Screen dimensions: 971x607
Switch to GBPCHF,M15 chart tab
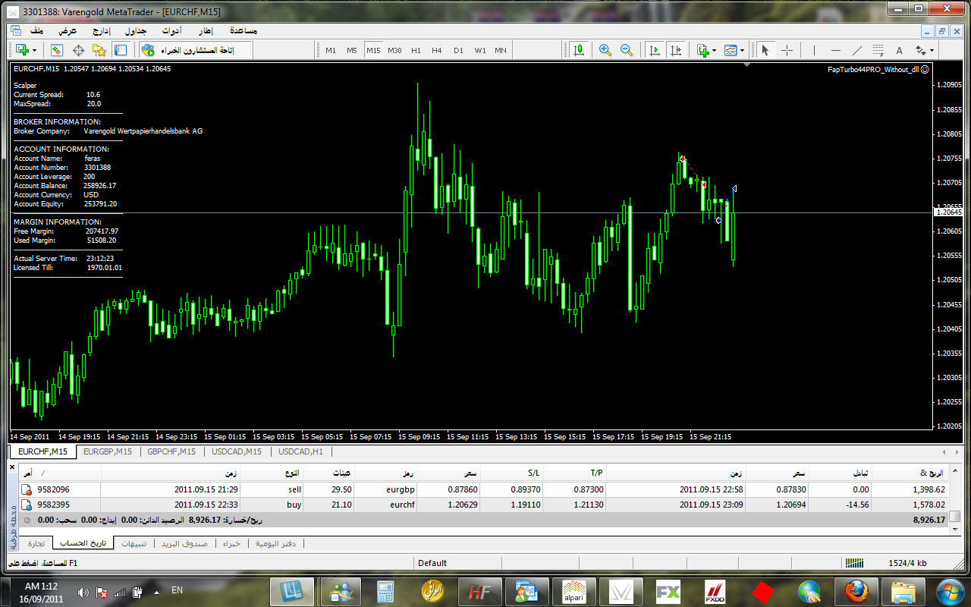click(x=171, y=451)
